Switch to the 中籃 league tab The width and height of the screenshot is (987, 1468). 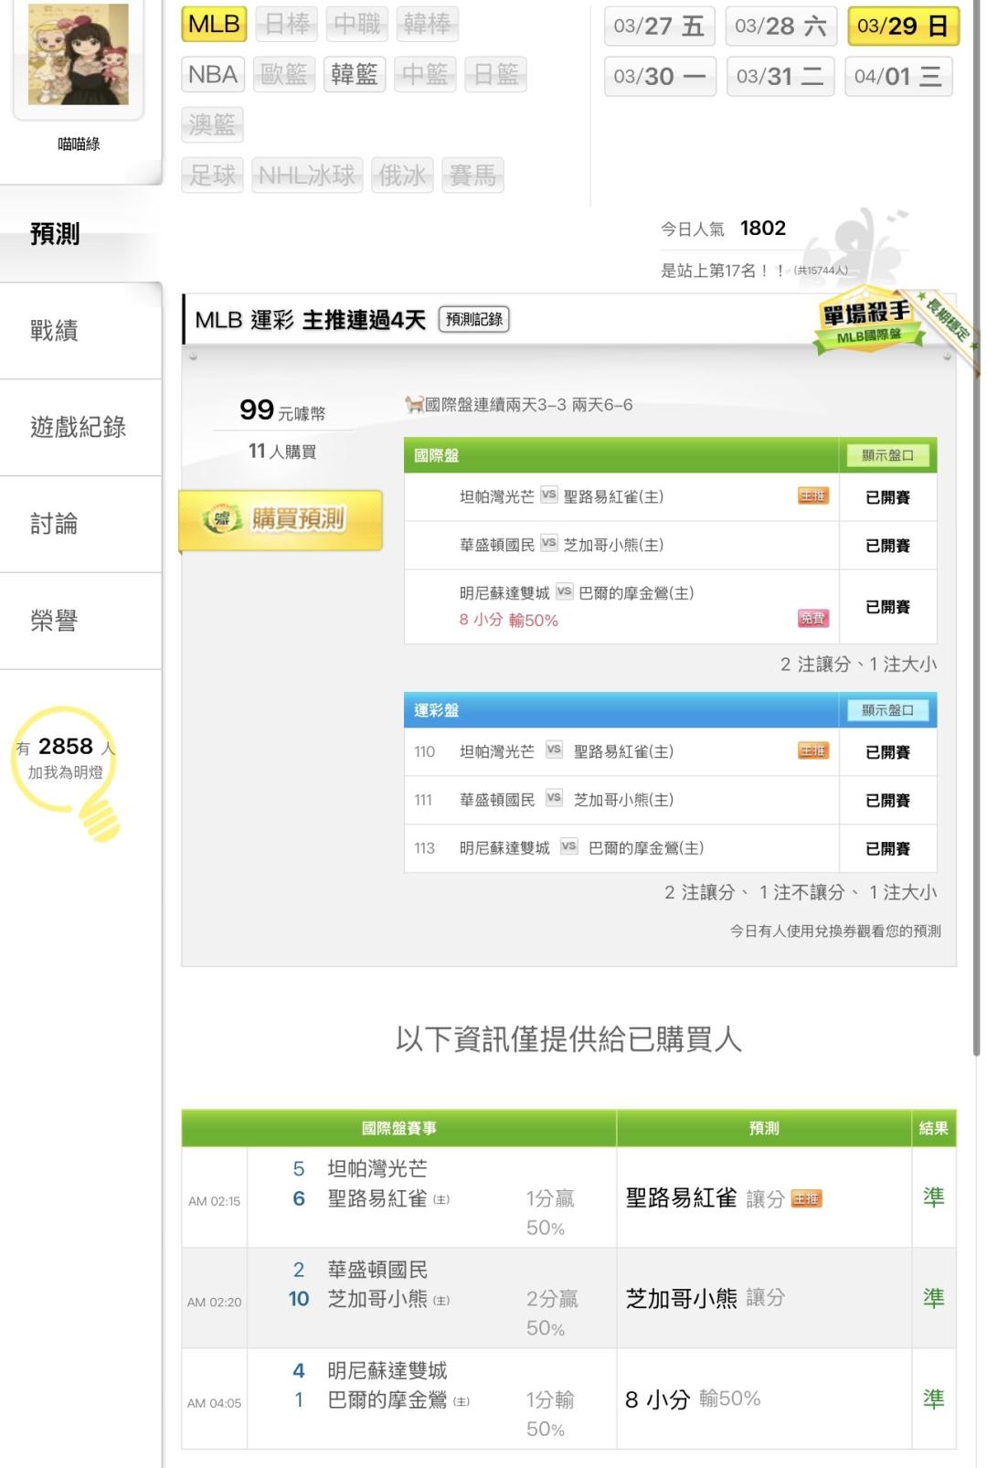[425, 74]
